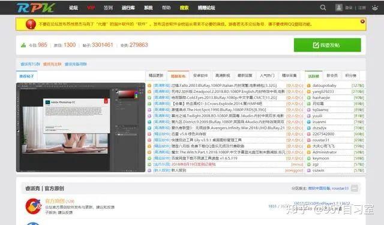The width and height of the screenshot is (384, 225).
Task: Open The Hot Spot 1990 post
Action: [x=218, y=110]
